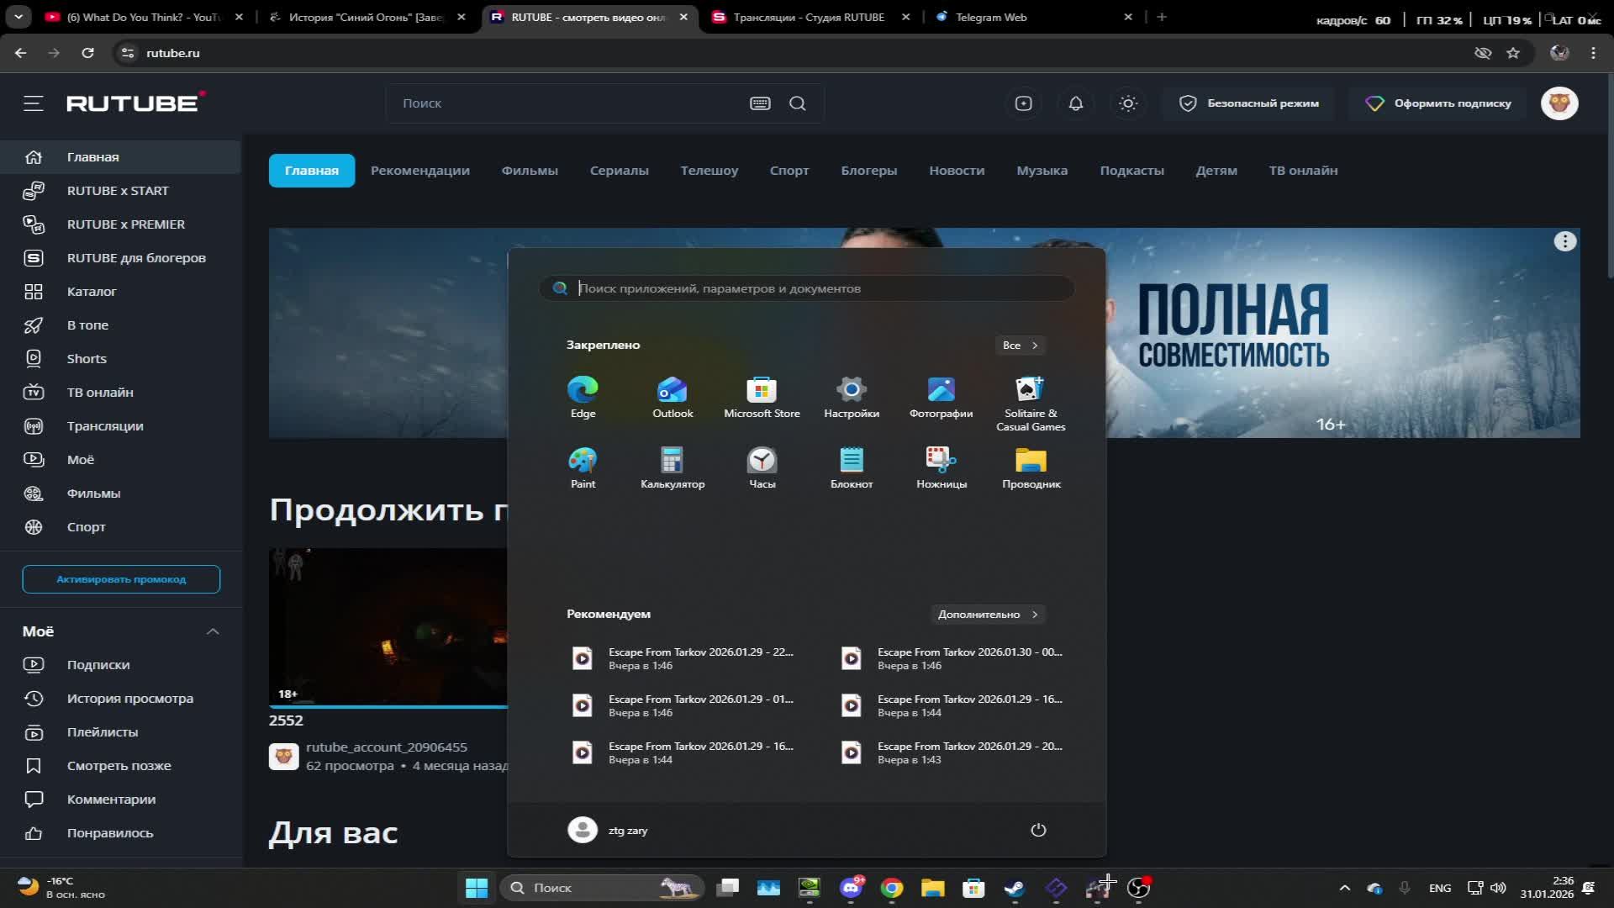Expand Все pinned apps list
Viewport: 1614px width, 908px height.
click(1020, 346)
